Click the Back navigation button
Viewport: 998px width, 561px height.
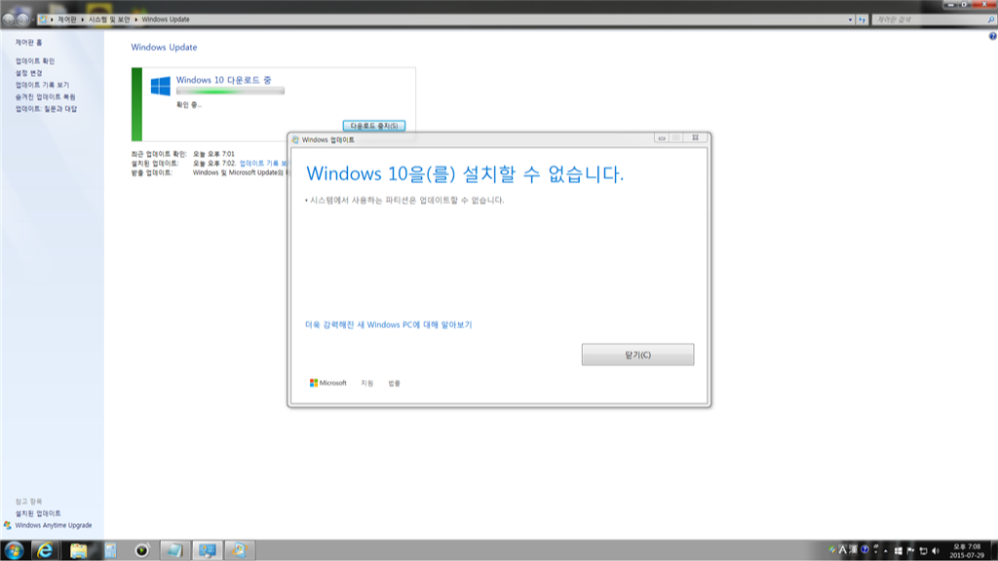(8, 19)
